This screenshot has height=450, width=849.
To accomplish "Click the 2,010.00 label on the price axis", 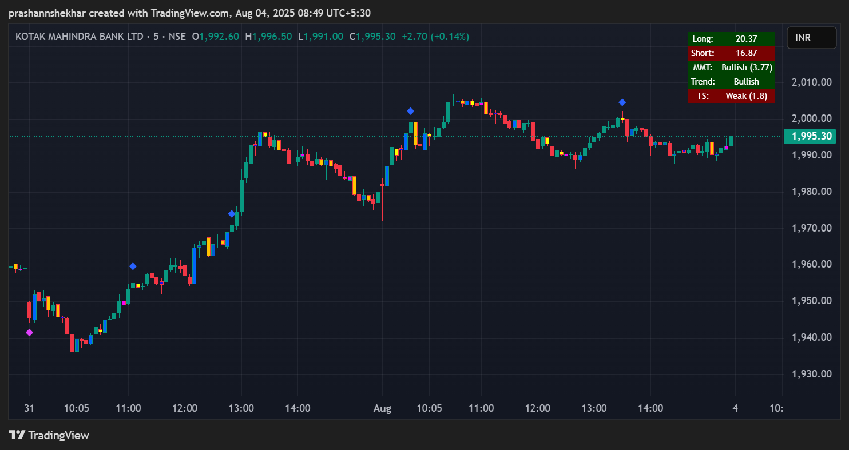I will (x=811, y=82).
